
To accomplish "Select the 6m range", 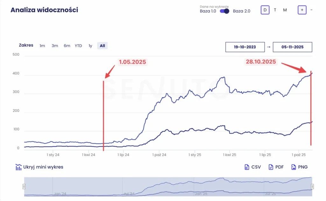I will tap(67, 46).
